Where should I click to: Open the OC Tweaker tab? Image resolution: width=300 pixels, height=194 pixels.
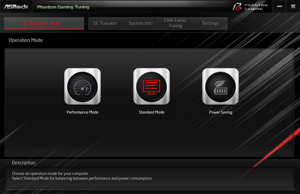point(105,23)
